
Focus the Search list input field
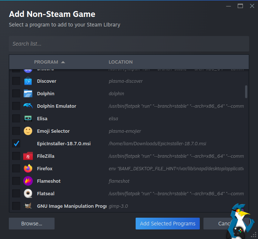click(129, 44)
